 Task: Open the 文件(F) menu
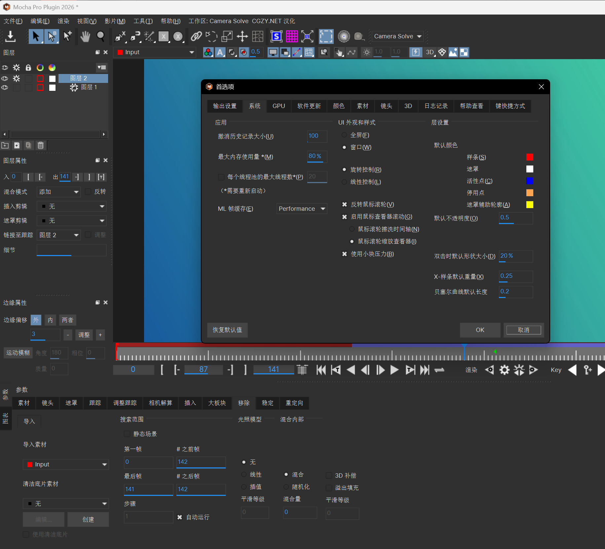point(13,21)
